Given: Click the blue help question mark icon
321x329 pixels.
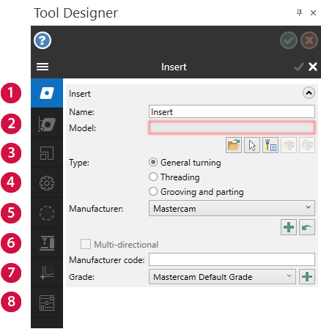Looking at the screenshot, I should click(x=43, y=40).
